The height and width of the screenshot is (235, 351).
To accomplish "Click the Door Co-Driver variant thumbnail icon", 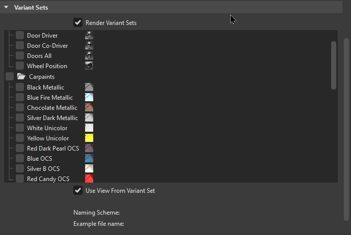I will click(89, 46).
